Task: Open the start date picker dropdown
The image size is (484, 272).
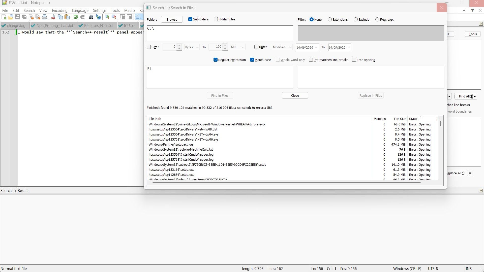Action: (316, 47)
